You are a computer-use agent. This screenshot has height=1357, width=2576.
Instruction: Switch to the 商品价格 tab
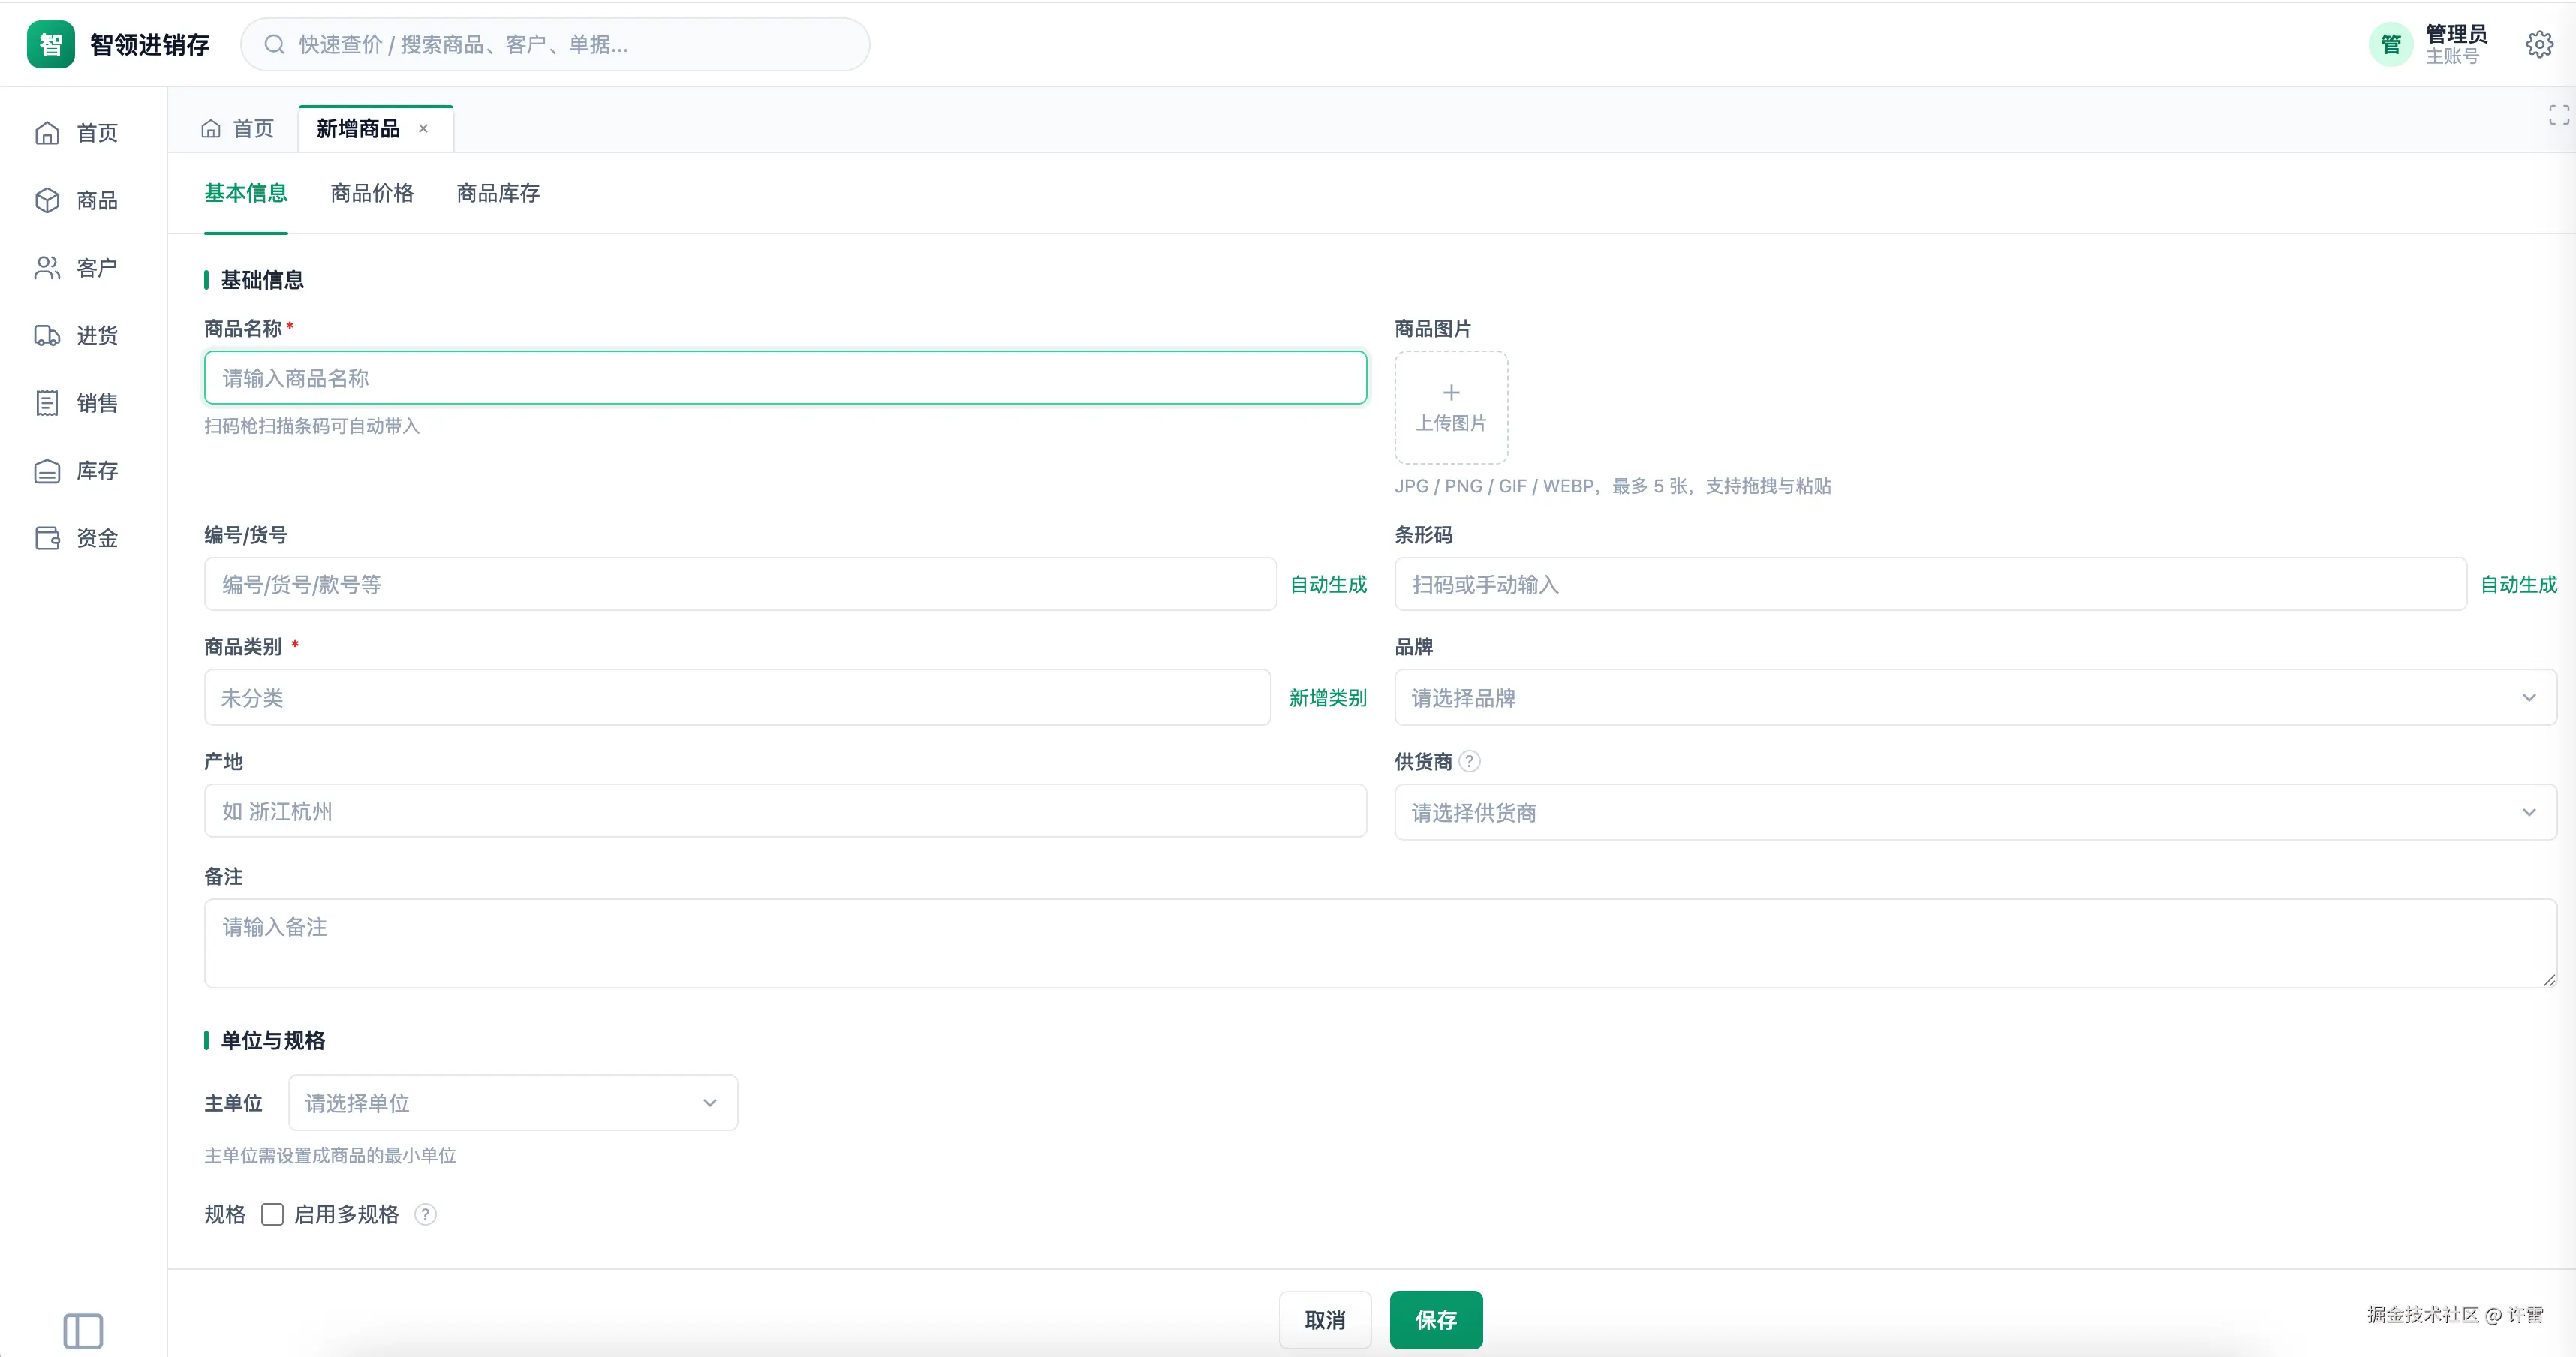(372, 193)
